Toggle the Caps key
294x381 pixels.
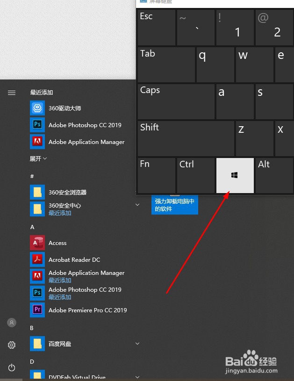(176, 101)
